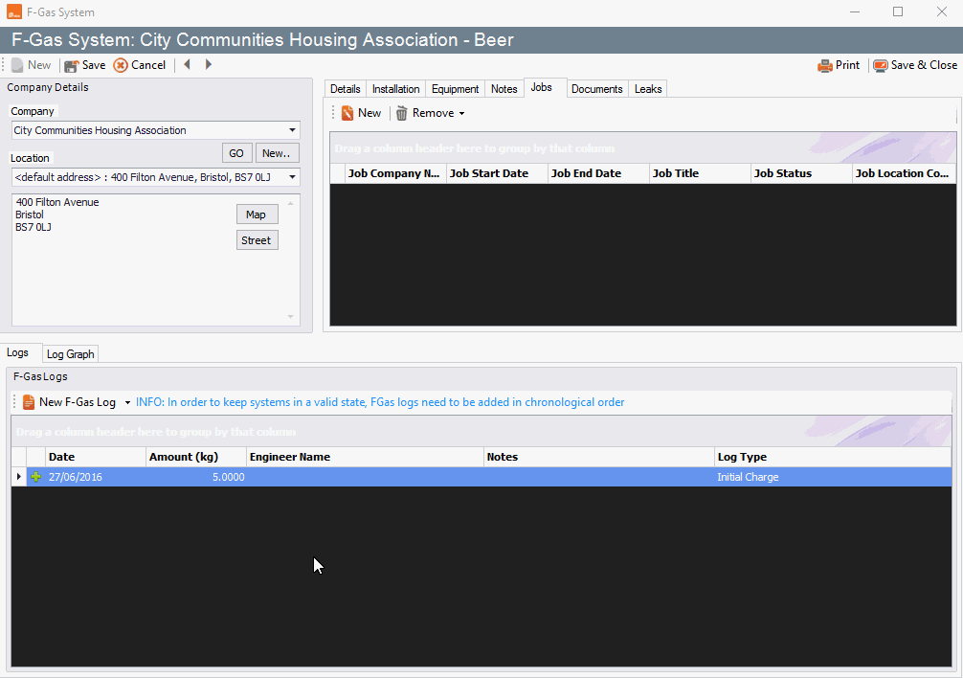Image resolution: width=963 pixels, height=678 pixels.
Task: Sort by Job Start Date column header
Action: pyautogui.click(x=496, y=173)
